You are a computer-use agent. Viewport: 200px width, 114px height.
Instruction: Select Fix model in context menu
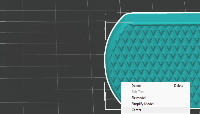155,98
